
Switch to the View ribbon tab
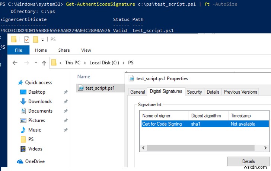[x=86, y=50]
